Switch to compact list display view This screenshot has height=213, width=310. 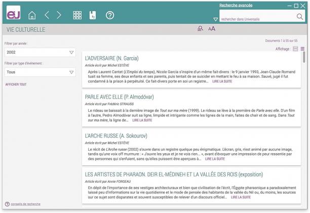302,49
